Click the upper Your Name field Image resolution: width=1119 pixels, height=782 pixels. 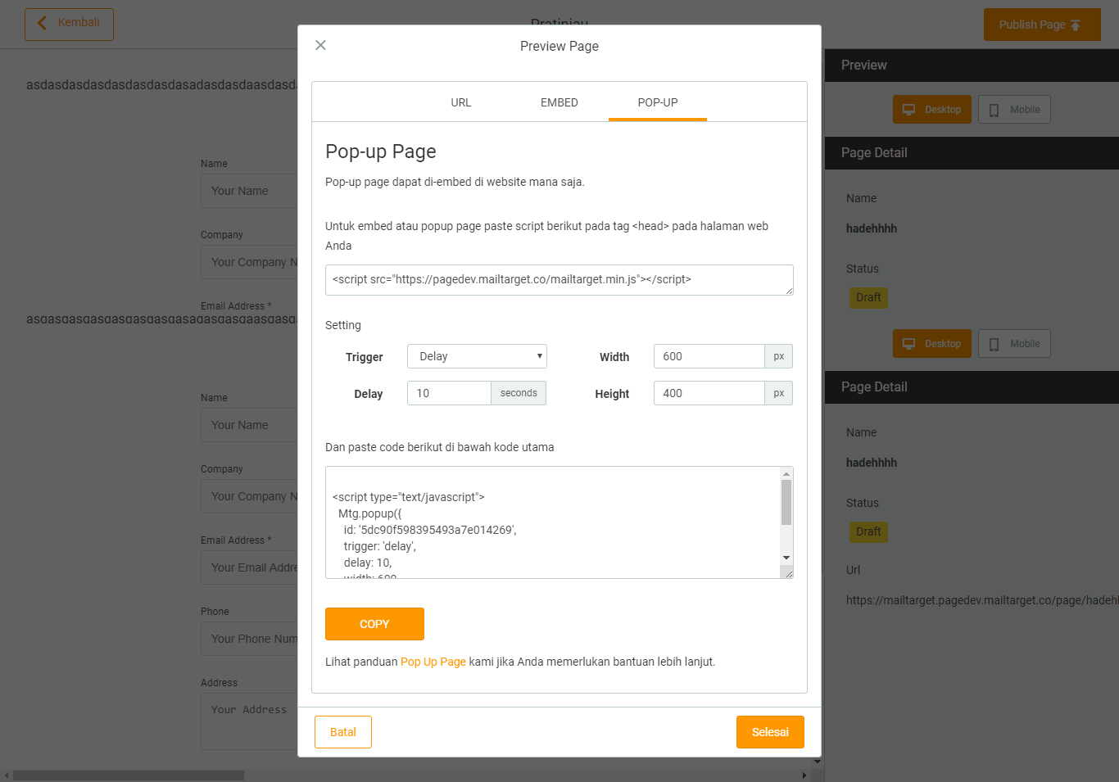tap(250, 191)
